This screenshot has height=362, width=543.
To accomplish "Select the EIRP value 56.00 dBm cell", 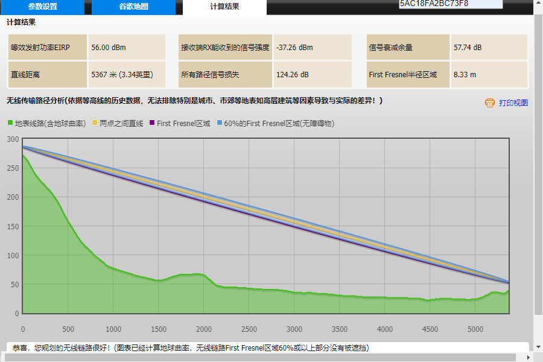I will coord(127,46).
